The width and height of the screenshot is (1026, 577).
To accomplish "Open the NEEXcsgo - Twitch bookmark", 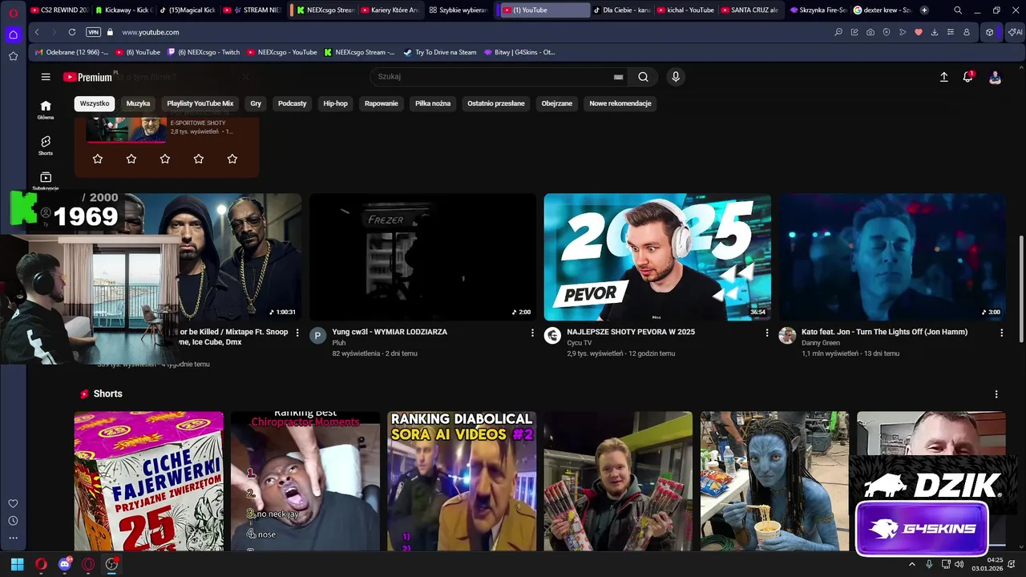I will [x=204, y=52].
